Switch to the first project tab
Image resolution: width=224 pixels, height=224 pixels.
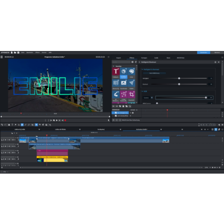click(20, 129)
